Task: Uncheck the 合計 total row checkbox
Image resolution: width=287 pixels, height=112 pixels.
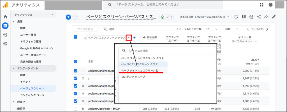Action: click(x=75, y=62)
